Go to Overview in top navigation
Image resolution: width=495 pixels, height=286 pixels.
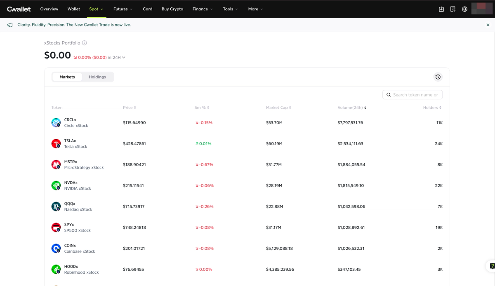49,9
